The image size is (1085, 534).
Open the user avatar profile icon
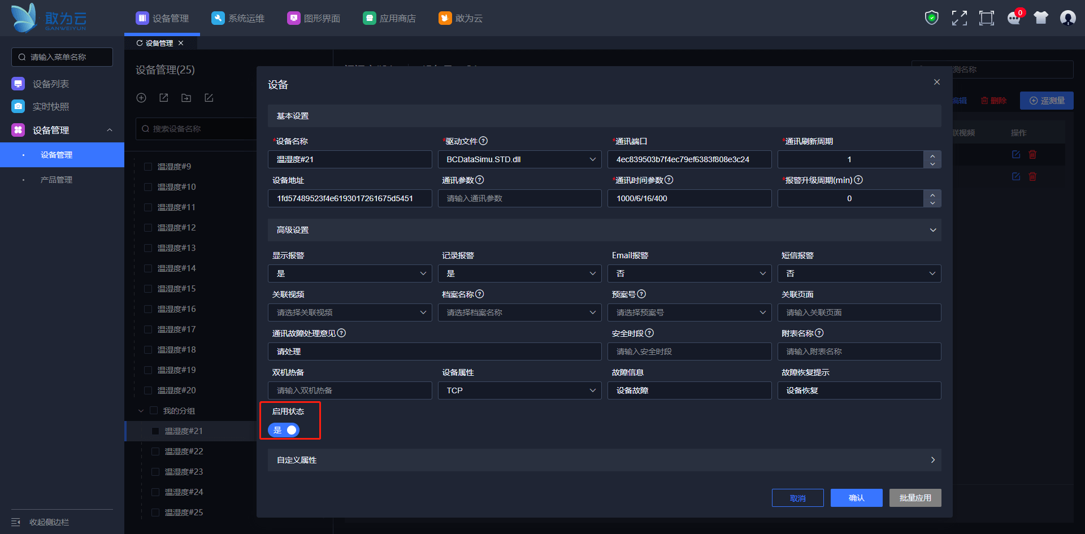point(1067,18)
